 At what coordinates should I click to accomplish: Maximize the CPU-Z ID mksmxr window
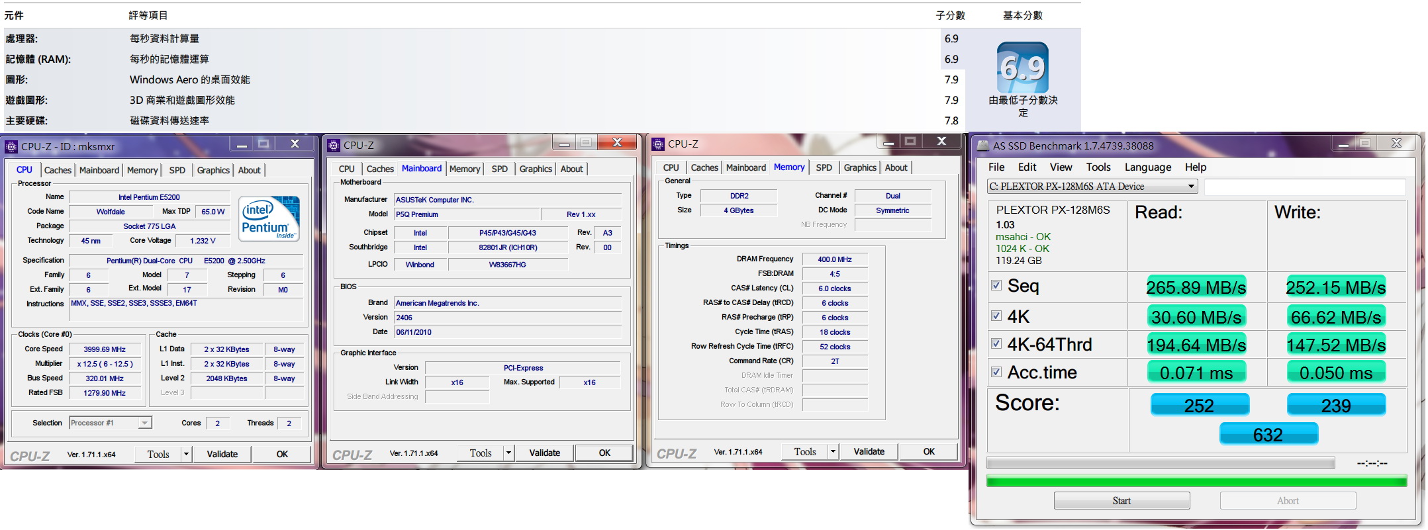tap(263, 144)
